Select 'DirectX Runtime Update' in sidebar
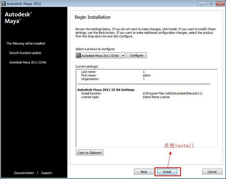226x179 pixels. [25, 53]
